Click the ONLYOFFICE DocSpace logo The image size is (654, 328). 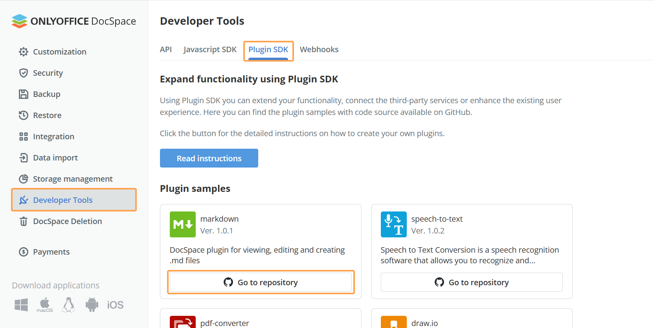tap(74, 21)
